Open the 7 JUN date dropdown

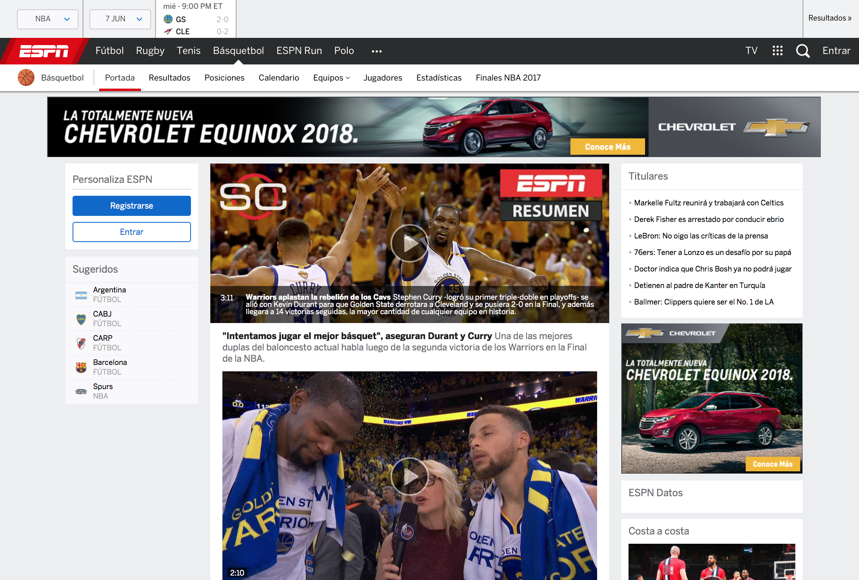(120, 19)
